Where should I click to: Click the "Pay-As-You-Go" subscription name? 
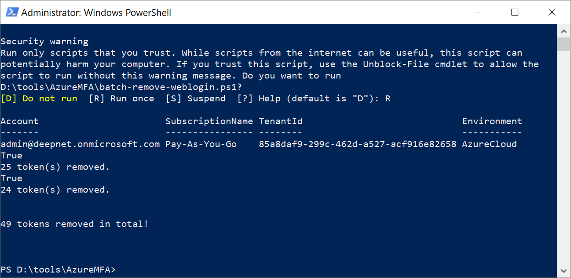coord(201,144)
